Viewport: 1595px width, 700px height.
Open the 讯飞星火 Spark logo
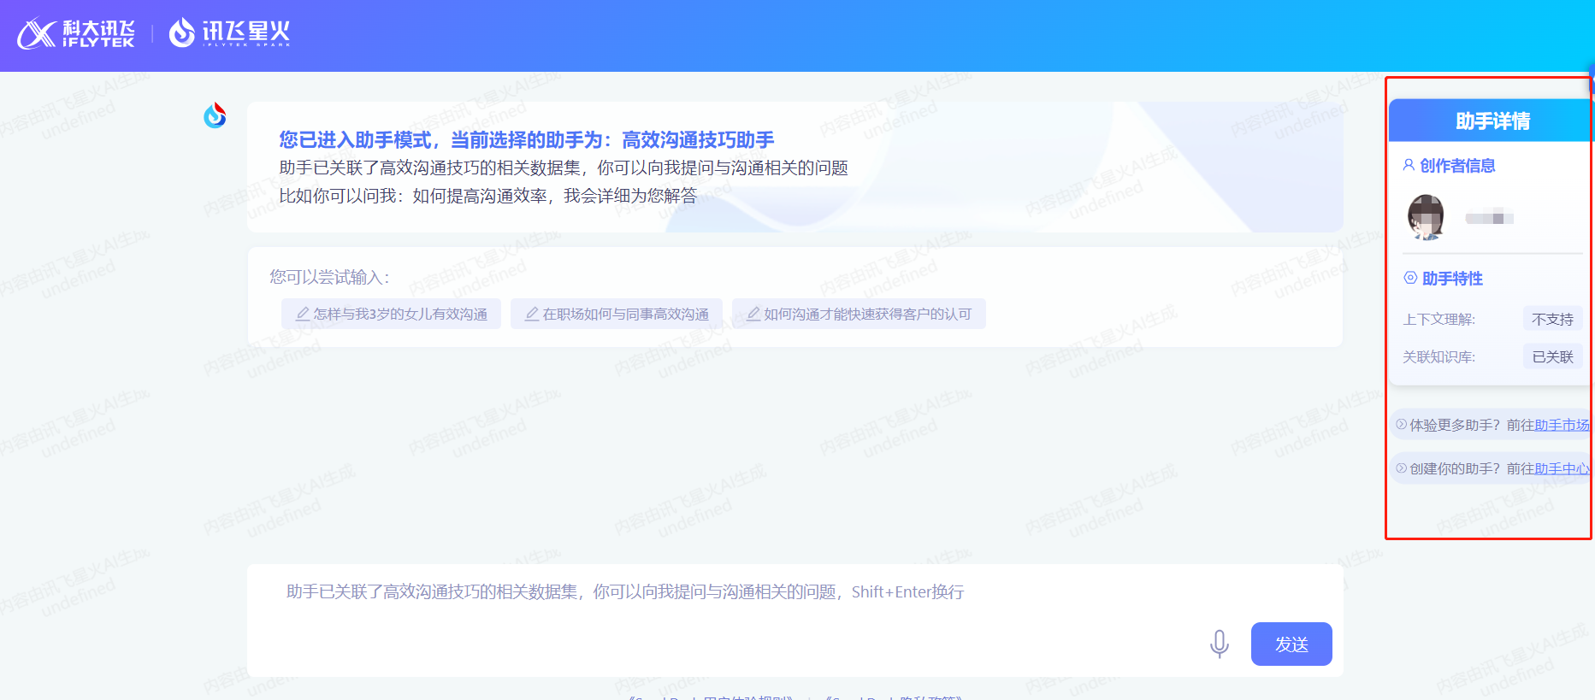[x=230, y=33]
